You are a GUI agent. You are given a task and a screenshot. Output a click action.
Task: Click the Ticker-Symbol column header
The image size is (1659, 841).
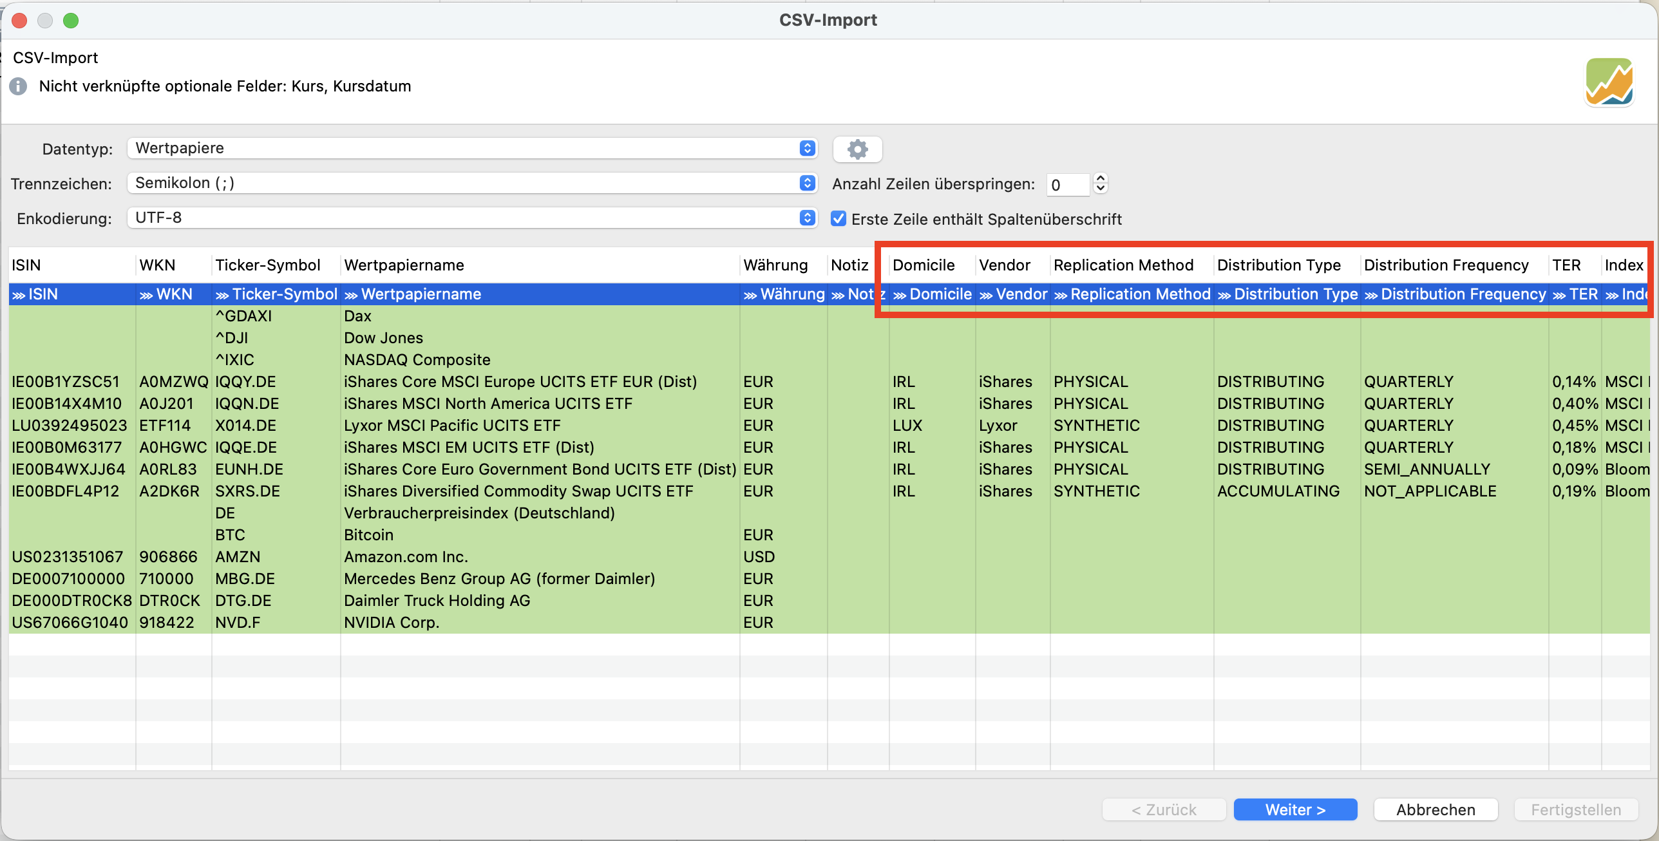coord(276,265)
